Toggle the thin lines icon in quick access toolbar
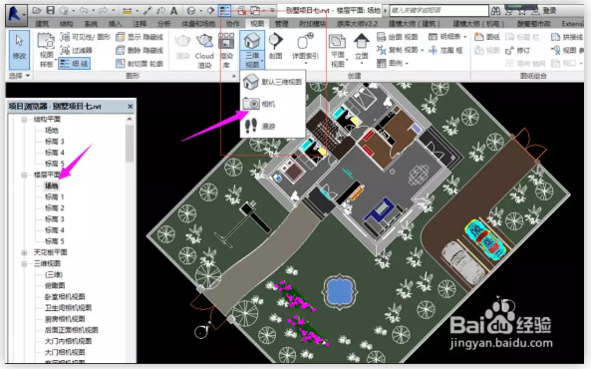This screenshot has width=591, height=369. click(x=224, y=11)
